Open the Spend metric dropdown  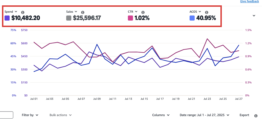(11, 12)
